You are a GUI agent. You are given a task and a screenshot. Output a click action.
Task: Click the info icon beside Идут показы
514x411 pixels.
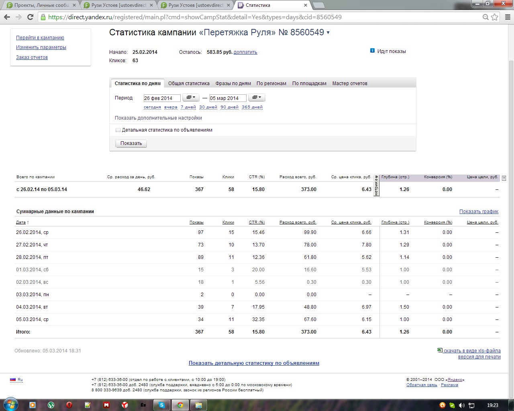coord(372,51)
